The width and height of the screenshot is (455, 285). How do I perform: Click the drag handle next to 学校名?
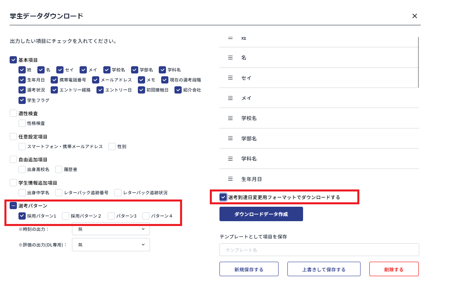pos(230,118)
